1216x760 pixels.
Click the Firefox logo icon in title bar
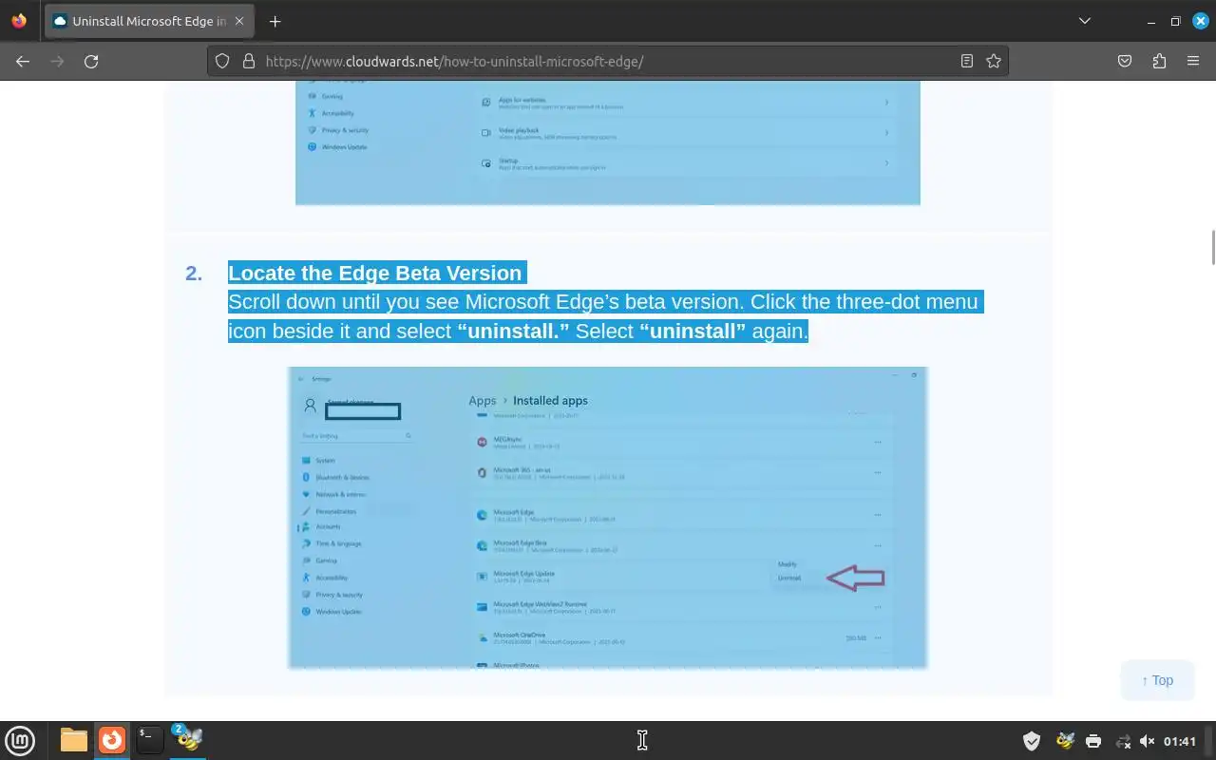(x=19, y=21)
